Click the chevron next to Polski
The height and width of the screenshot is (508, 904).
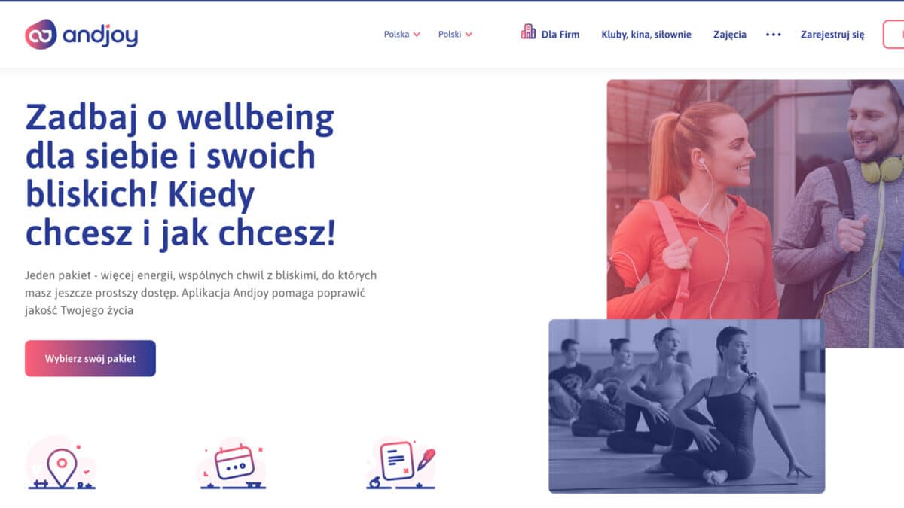pos(469,35)
